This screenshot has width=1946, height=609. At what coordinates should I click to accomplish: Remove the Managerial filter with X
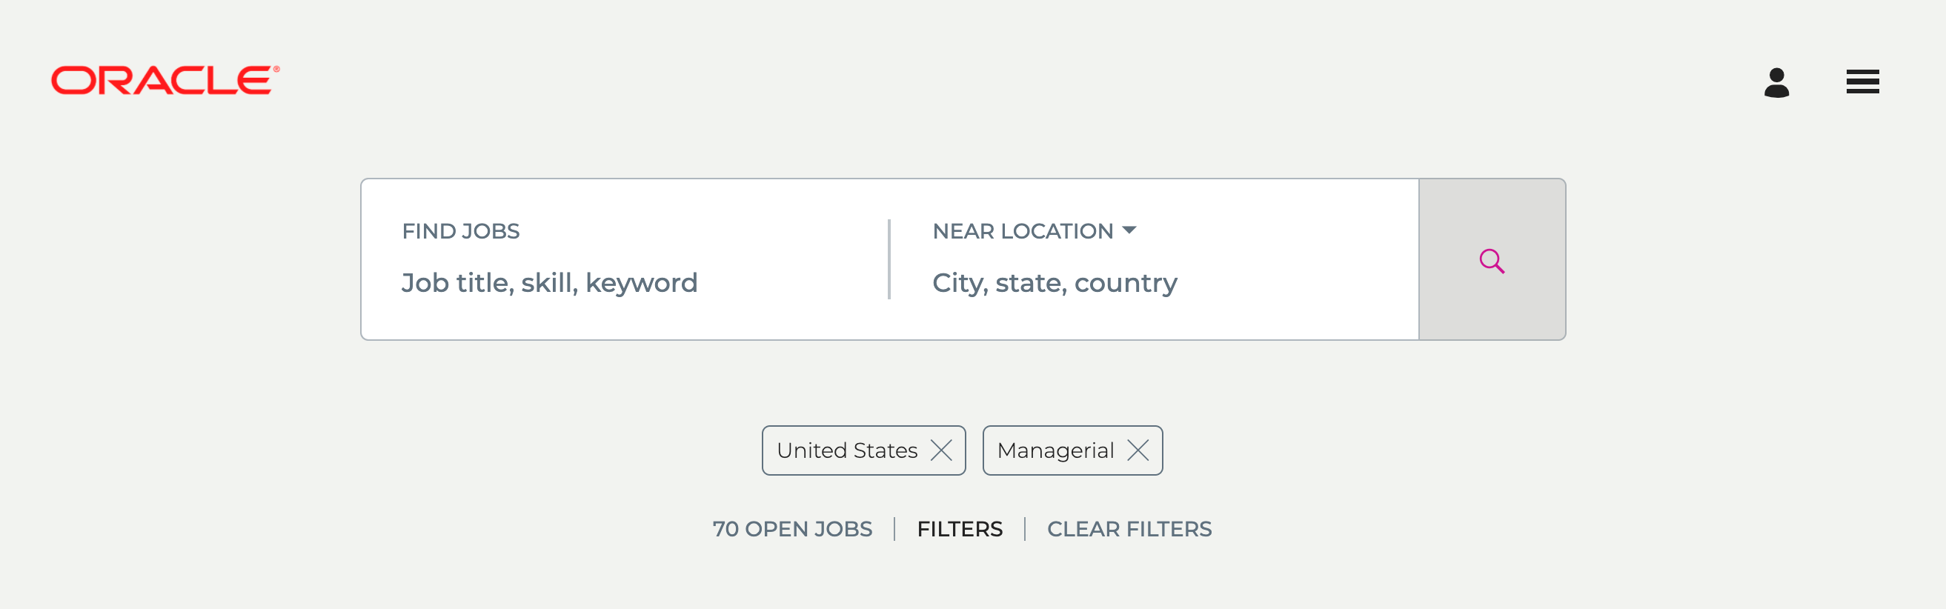pos(1138,450)
